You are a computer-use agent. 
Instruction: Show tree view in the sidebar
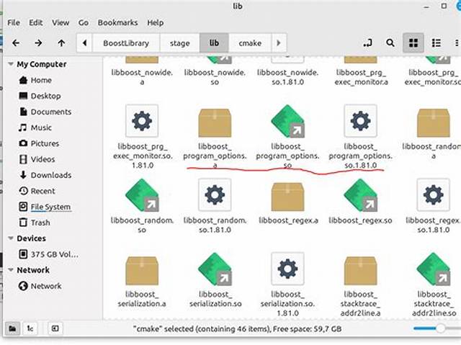click(30, 328)
